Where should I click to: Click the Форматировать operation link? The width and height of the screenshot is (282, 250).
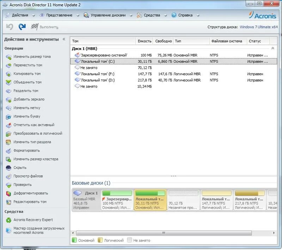click(x=27, y=151)
